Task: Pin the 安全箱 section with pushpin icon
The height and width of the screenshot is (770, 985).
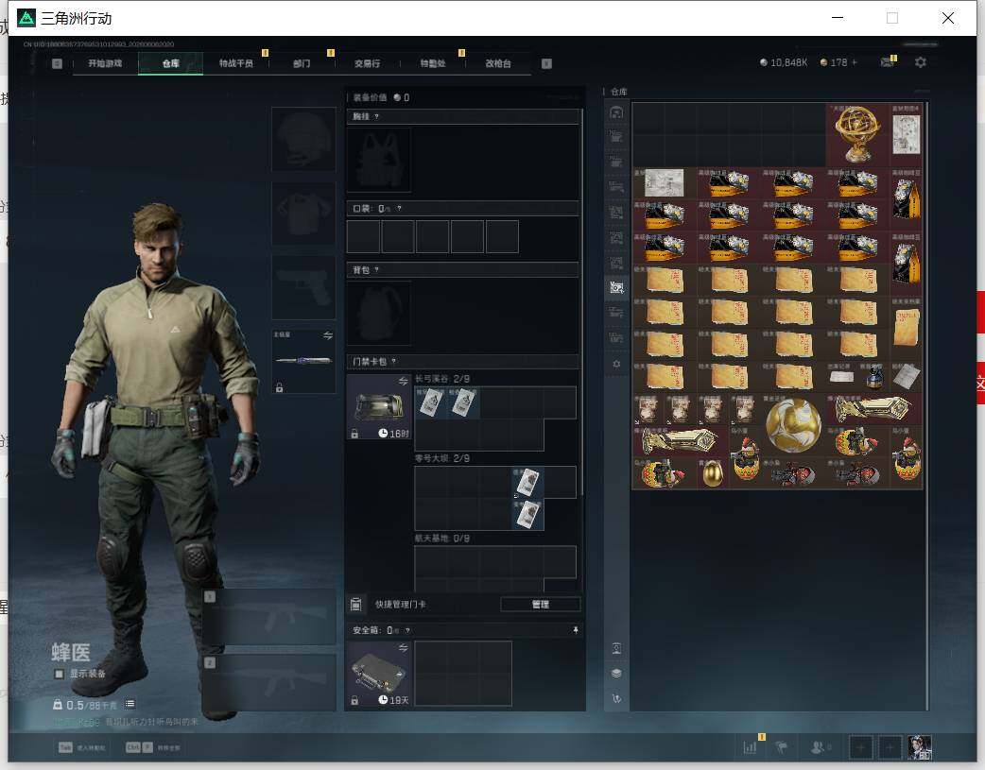Action: coord(576,630)
